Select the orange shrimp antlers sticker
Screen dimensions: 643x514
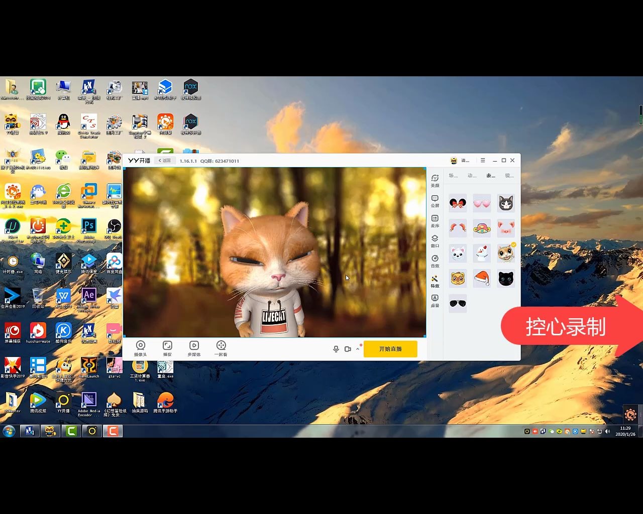[x=458, y=228]
